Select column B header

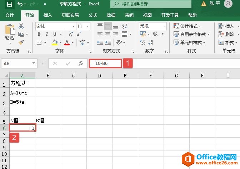[x=48, y=76]
